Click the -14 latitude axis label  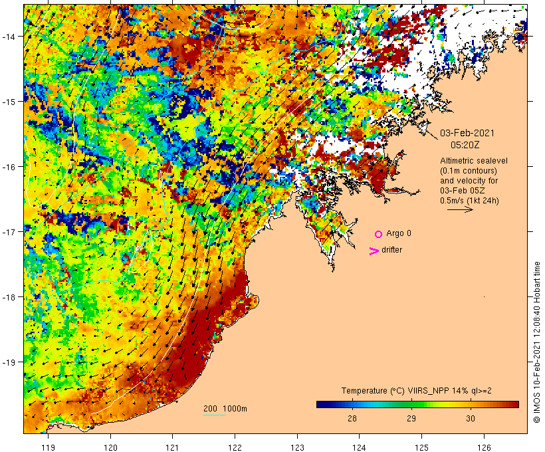point(8,36)
